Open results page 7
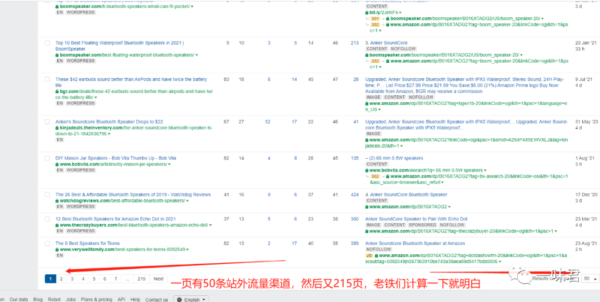The height and width of the screenshot is (302, 600). [x=116, y=279]
